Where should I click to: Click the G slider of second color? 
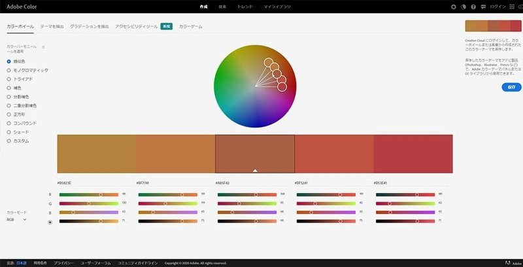point(168,204)
